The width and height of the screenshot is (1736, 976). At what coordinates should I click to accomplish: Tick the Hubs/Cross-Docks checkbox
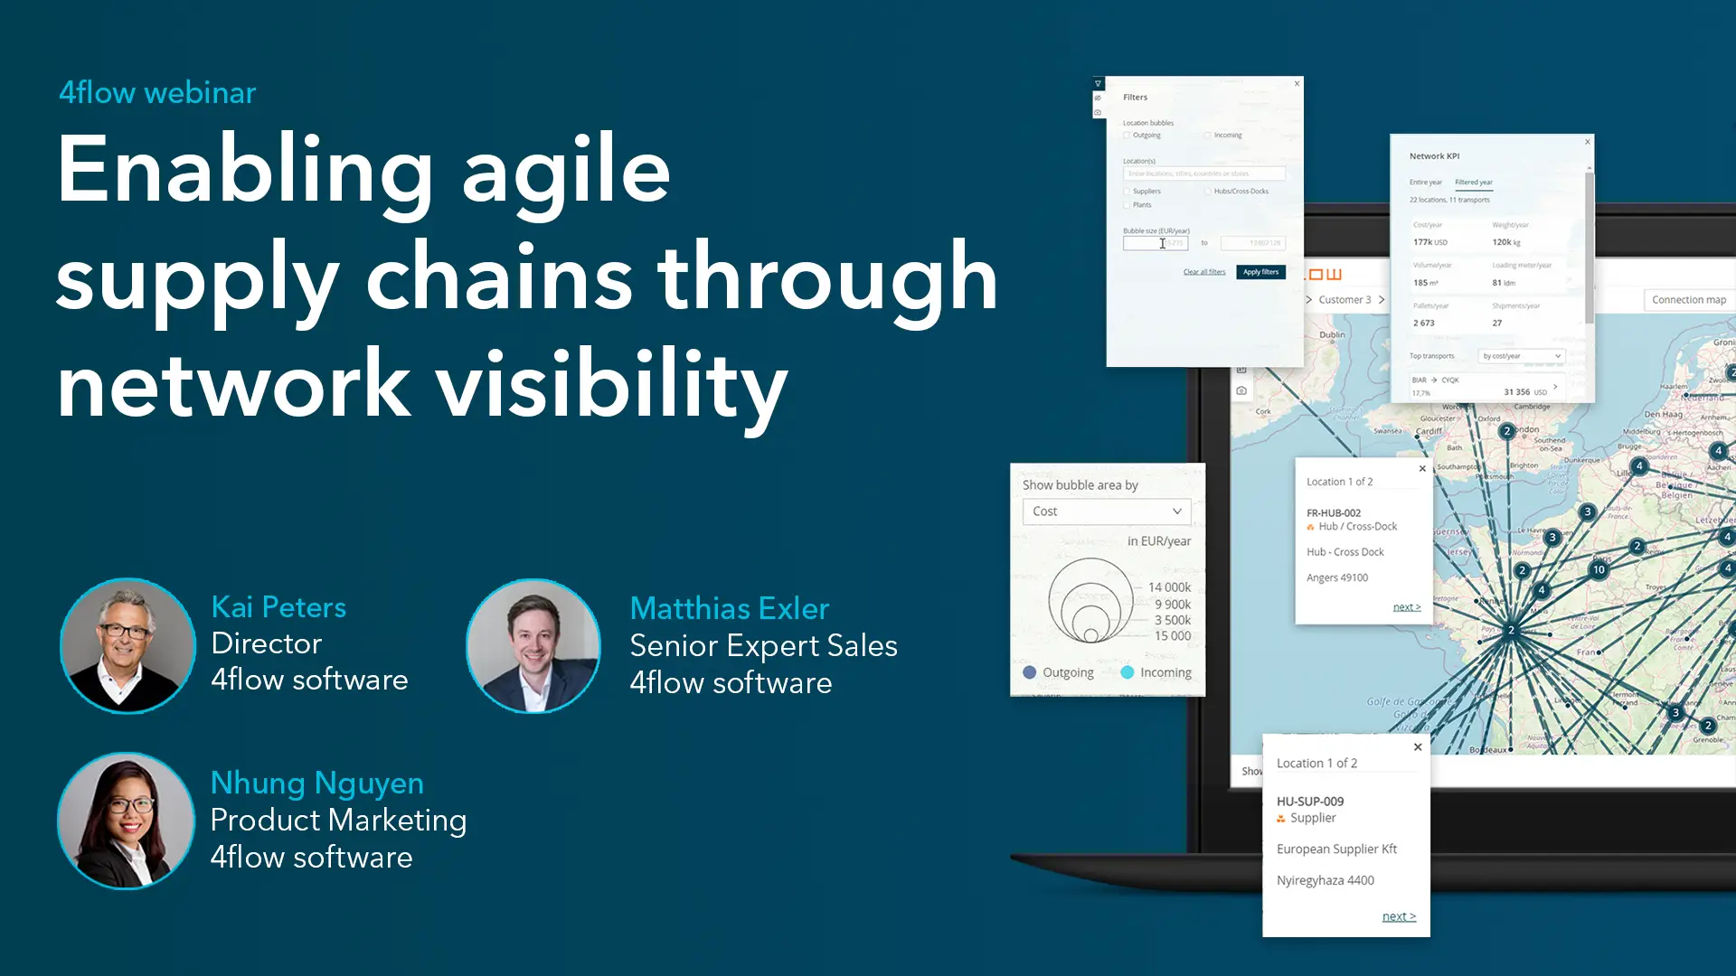(x=1208, y=192)
